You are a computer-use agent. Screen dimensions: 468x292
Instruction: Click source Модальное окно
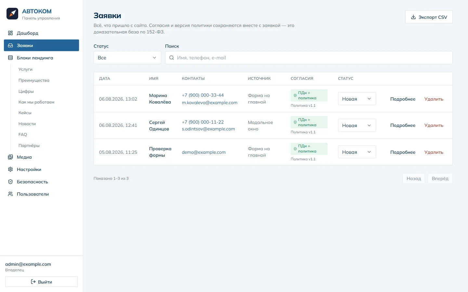[x=260, y=126]
